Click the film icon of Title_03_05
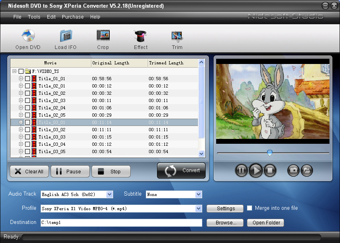340x243 pixels. [34, 151]
